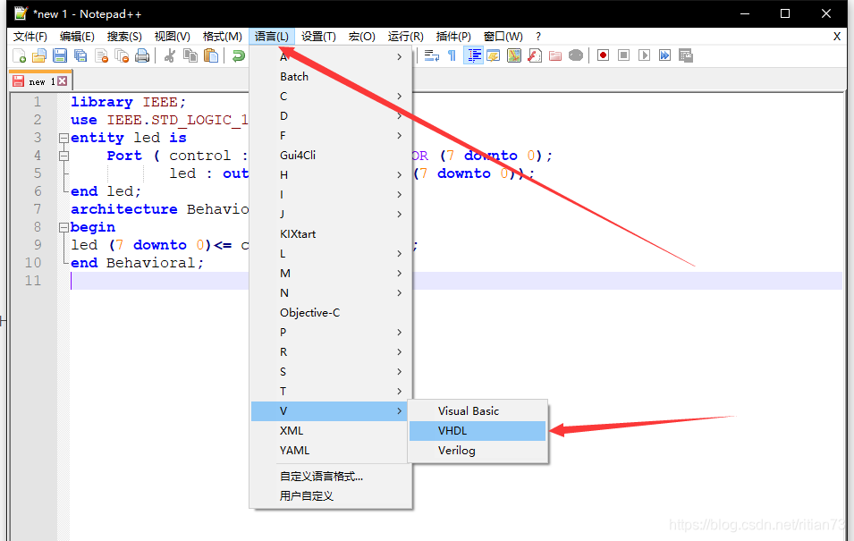The width and height of the screenshot is (854, 541).
Task: Select Verilog in the submenu
Action: (x=478, y=451)
